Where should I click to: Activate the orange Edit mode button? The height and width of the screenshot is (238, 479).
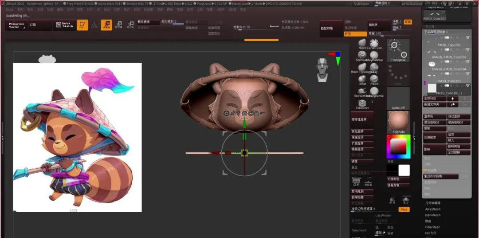82,25
